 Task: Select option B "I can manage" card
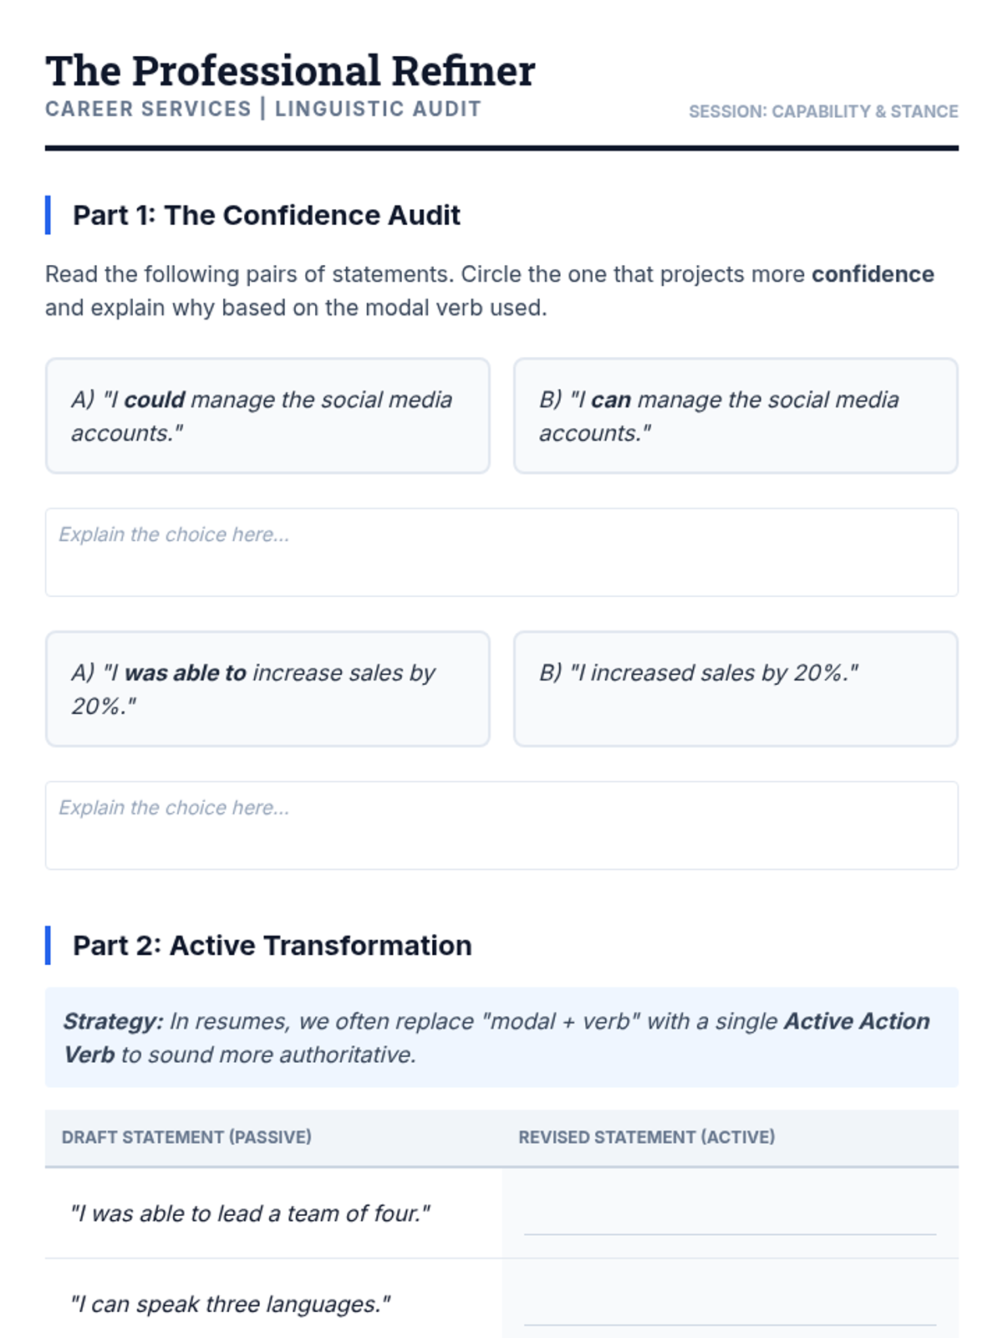[736, 416]
